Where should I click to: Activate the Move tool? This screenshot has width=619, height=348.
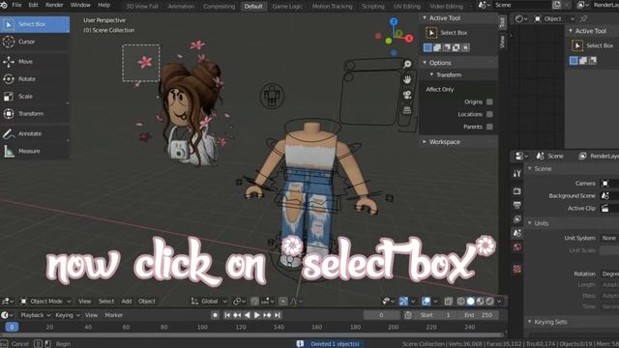pos(35,62)
